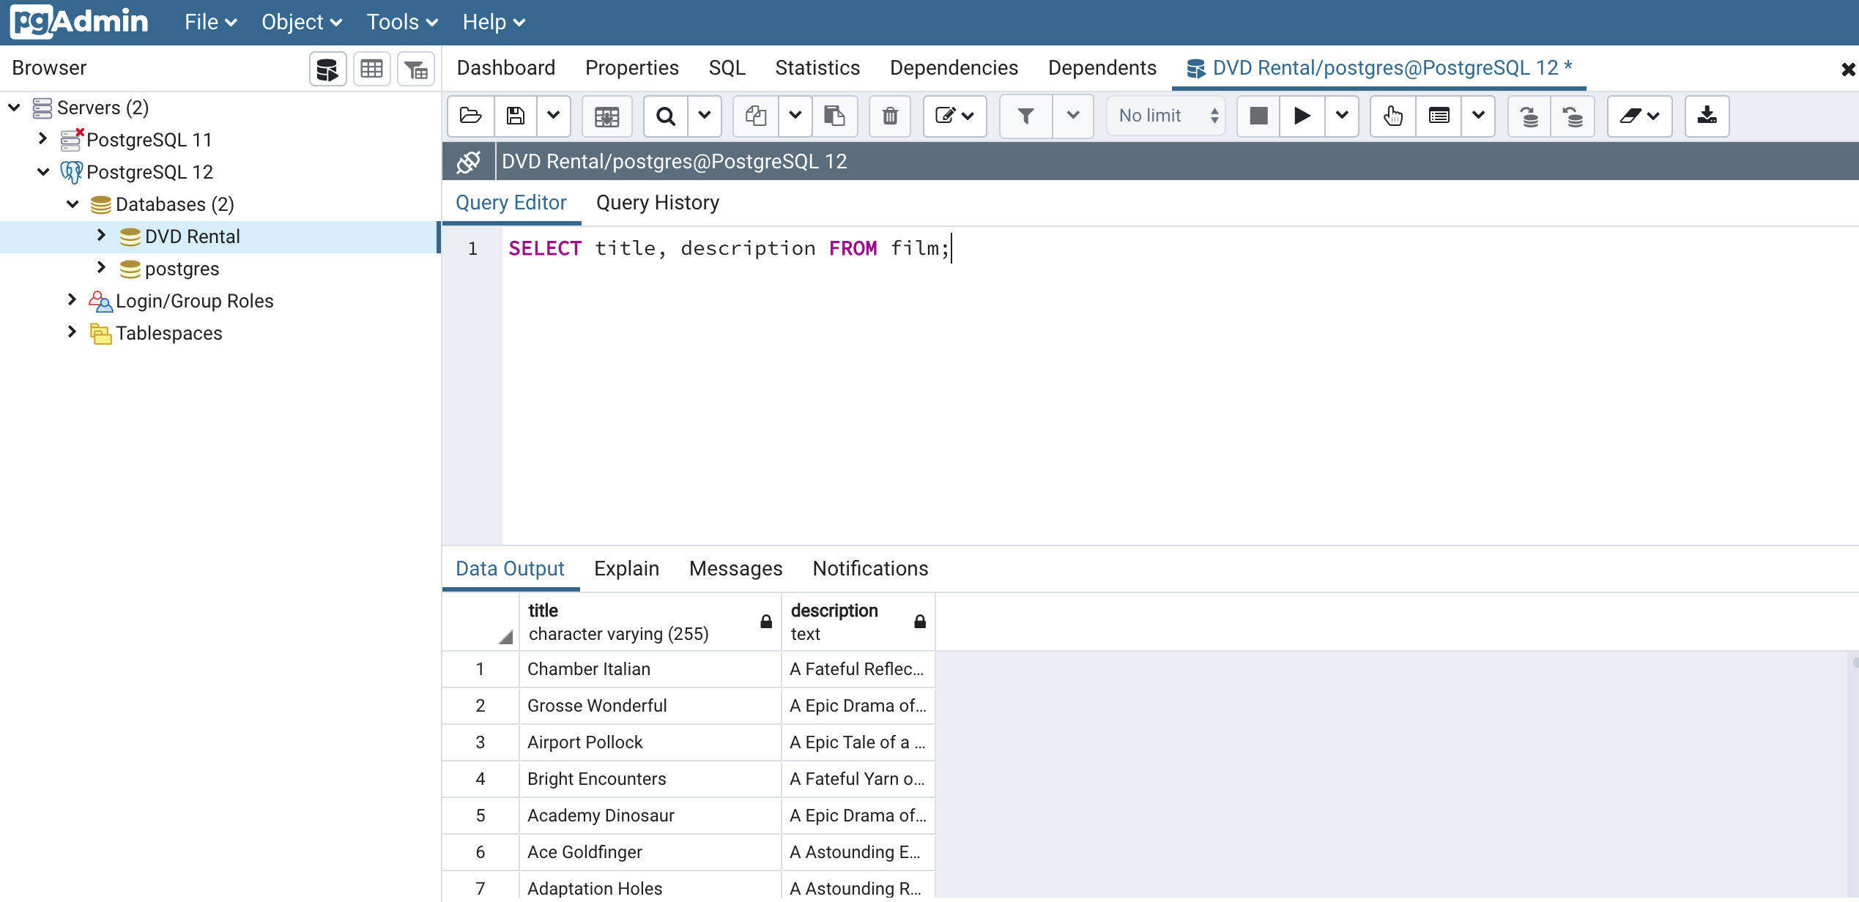Open the Clear eraser menu button
Image resolution: width=1859 pixels, height=902 pixels.
pyautogui.click(x=1639, y=116)
